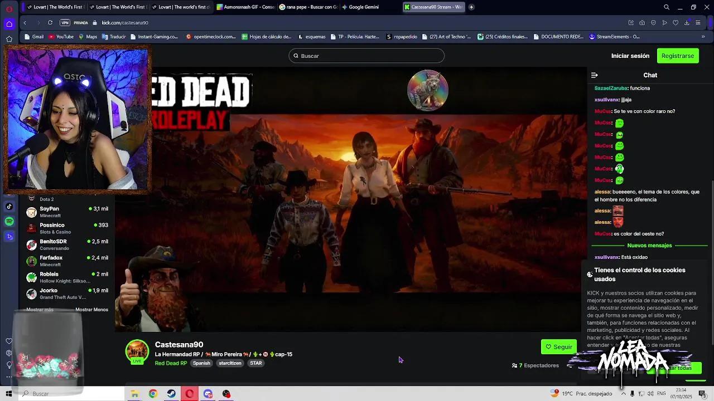Collapse list with Mostrar Menos

(x=91, y=310)
